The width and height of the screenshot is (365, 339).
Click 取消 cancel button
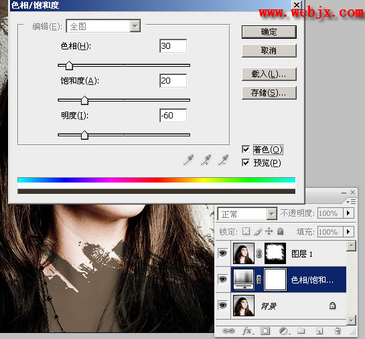coord(269,50)
